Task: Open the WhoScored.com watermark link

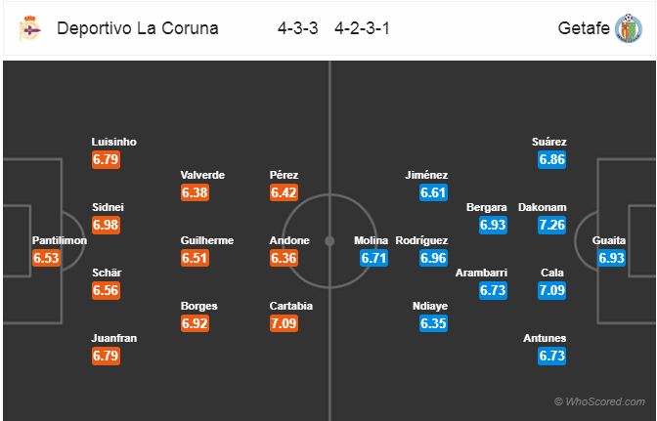Action: tap(599, 401)
